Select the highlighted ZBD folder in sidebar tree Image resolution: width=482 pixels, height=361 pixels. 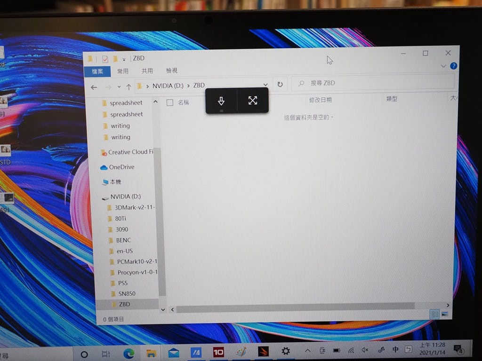[x=127, y=304]
